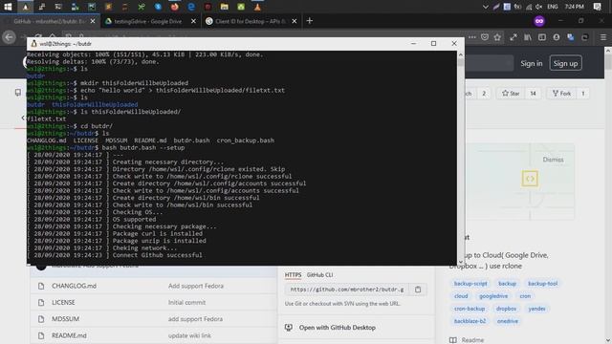
Task: Fork the butdr repository
Action: tap(561, 94)
